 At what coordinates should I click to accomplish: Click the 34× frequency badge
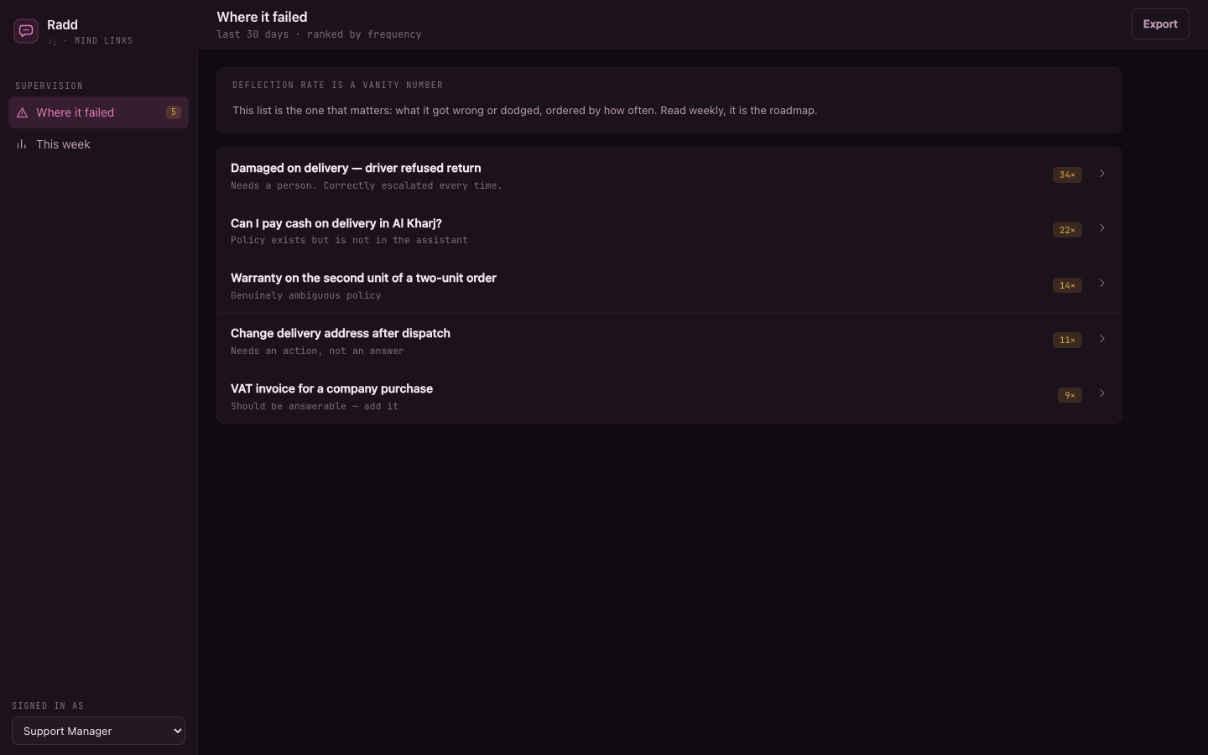1067,174
